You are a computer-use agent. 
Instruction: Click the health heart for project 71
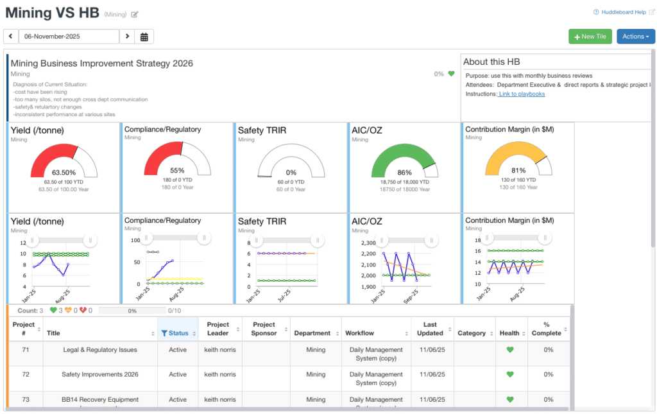click(x=510, y=350)
